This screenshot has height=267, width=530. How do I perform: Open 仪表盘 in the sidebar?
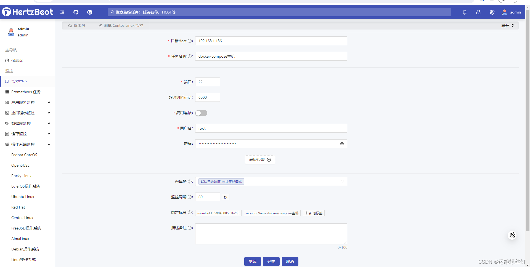click(28, 60)
